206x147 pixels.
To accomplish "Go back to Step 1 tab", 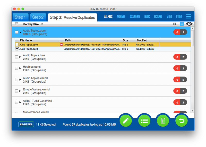I will coord(20,17).
